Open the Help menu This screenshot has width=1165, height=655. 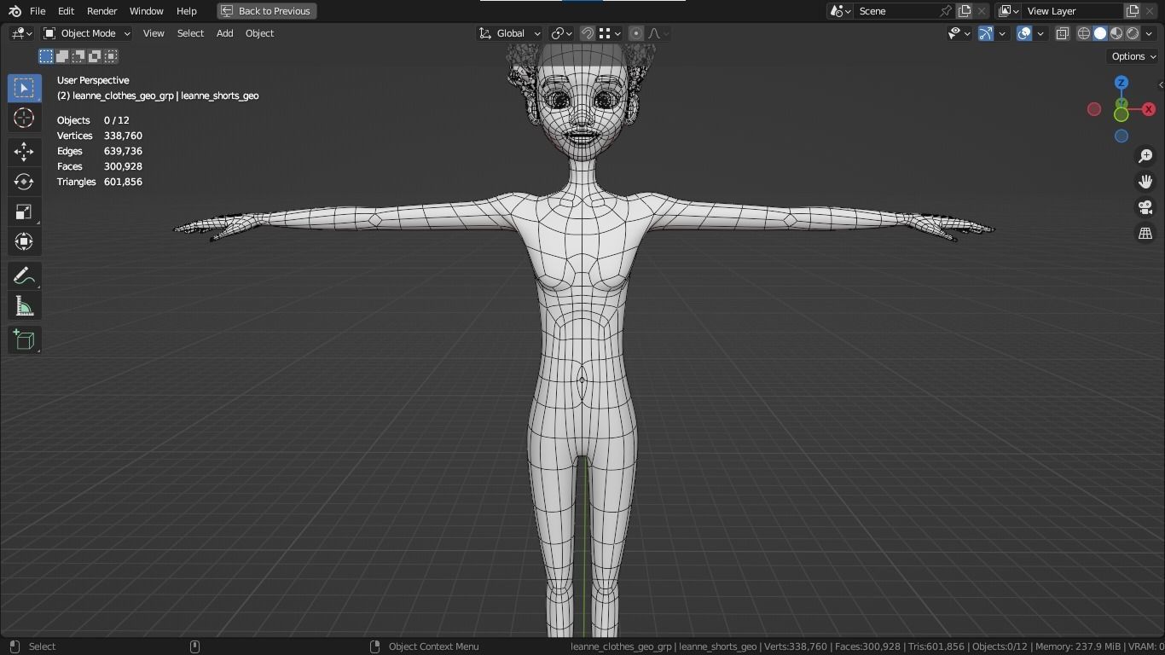click(186, 11)
